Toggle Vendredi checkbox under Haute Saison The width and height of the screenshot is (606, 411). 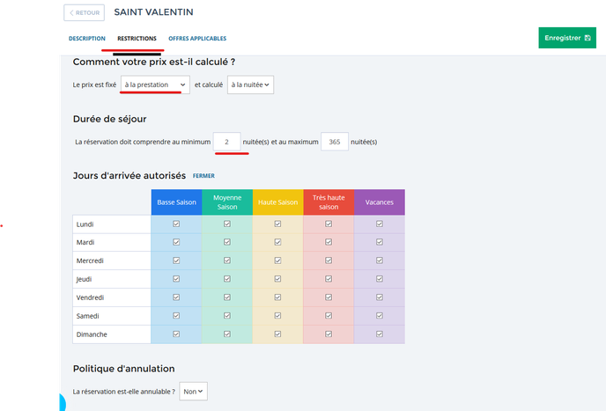coord(277,297)
